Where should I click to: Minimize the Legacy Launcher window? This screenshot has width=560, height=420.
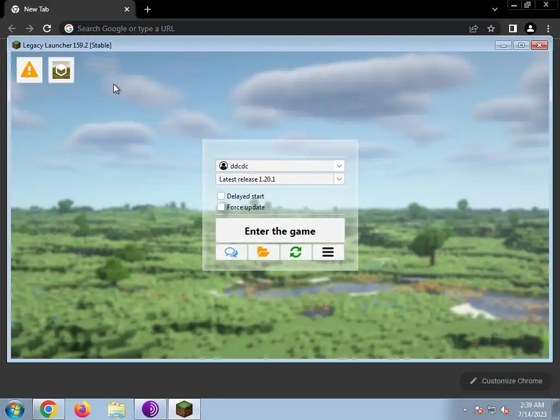pos(503,45)
